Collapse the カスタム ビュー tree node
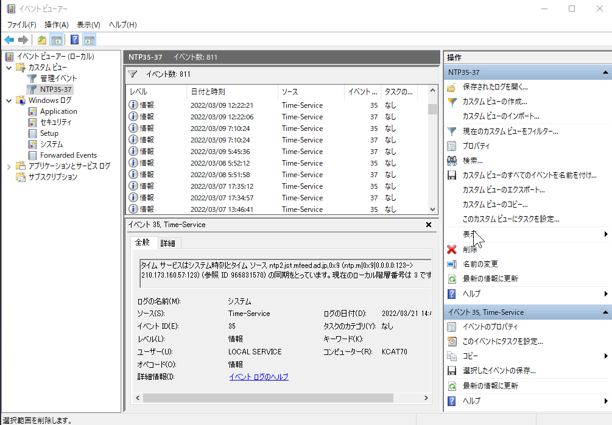 [x=9, y=68]
